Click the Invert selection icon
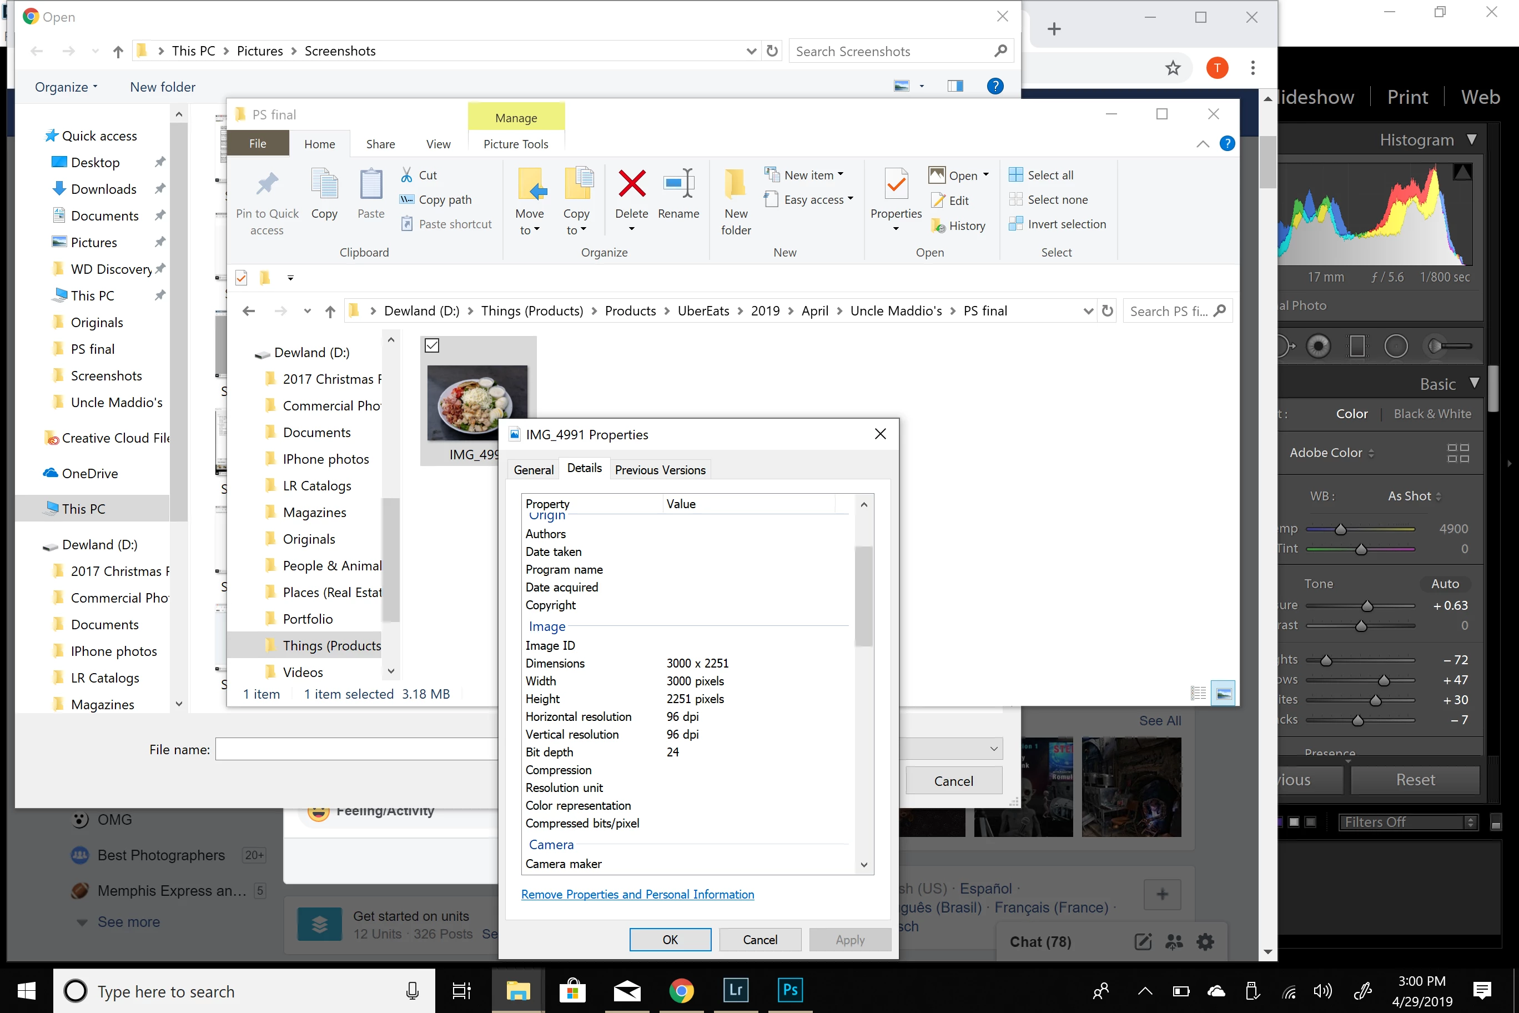This screenshot has height=1013, width=1519. pyautogui.click(x=1016, y=224)
